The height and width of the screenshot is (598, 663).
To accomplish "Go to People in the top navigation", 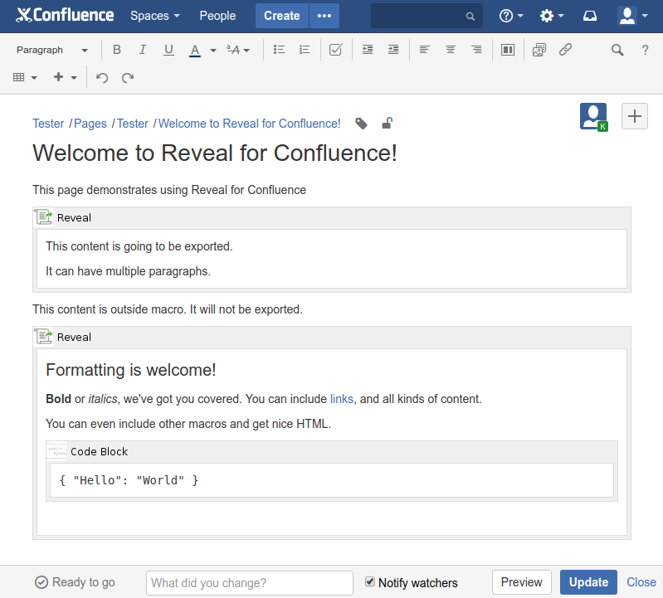I will (x=217, y=16).
